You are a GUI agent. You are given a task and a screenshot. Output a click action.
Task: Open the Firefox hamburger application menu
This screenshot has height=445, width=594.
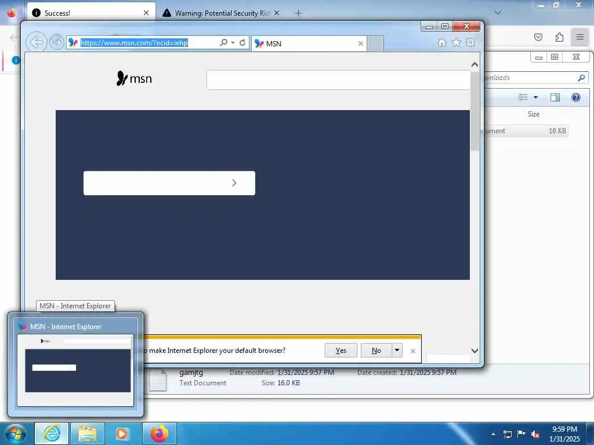580,37
